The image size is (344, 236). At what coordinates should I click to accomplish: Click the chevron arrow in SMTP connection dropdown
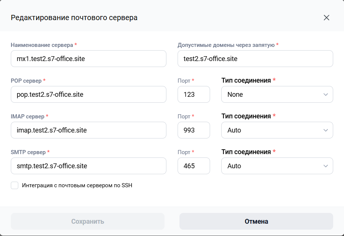click(326, 166)
